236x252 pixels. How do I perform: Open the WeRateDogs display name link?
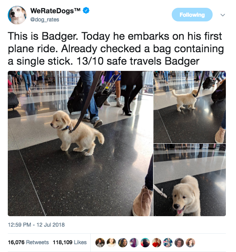(55, 11)
